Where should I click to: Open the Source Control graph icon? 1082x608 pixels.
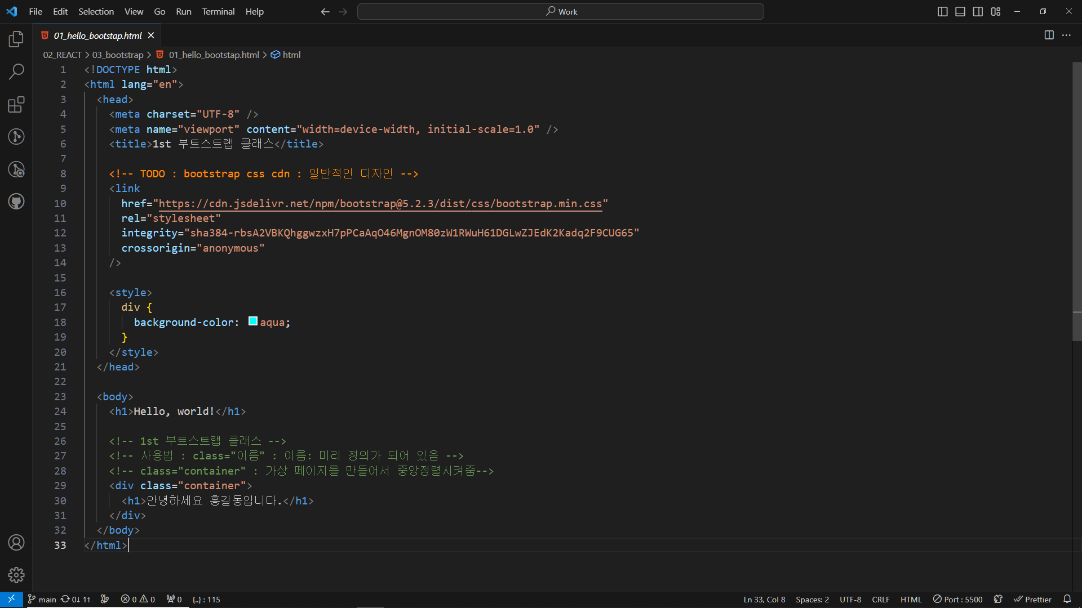16,137
